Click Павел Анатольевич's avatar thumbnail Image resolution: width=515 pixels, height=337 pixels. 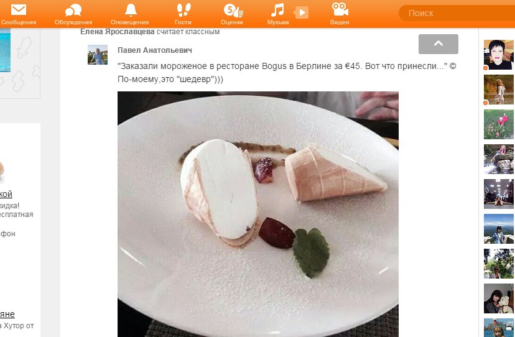pos(98,55)
